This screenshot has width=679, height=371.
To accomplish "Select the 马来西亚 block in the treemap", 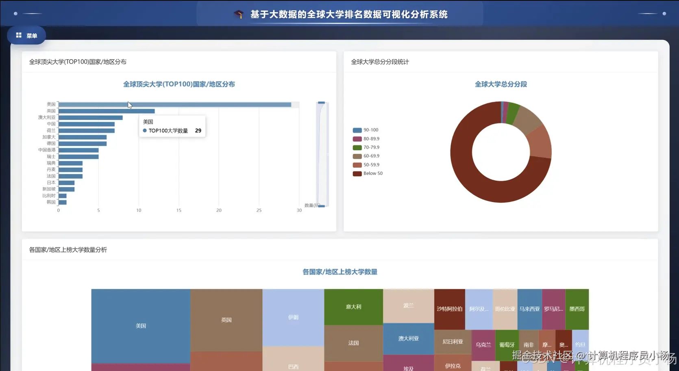I will pos(529,309).
